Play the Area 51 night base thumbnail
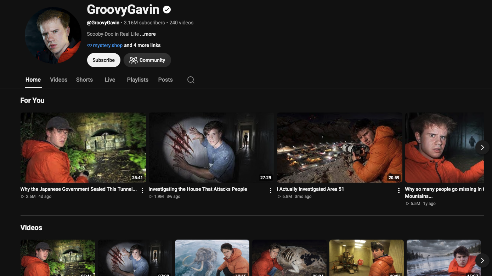The image size is (492, 276). point(339,148)
